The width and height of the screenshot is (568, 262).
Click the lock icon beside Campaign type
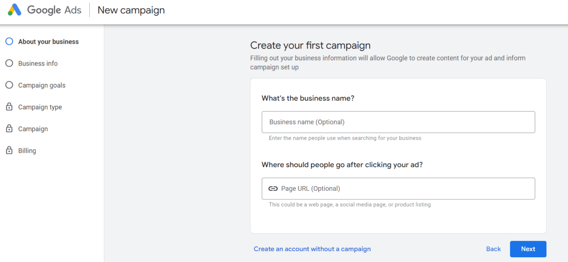9,107
